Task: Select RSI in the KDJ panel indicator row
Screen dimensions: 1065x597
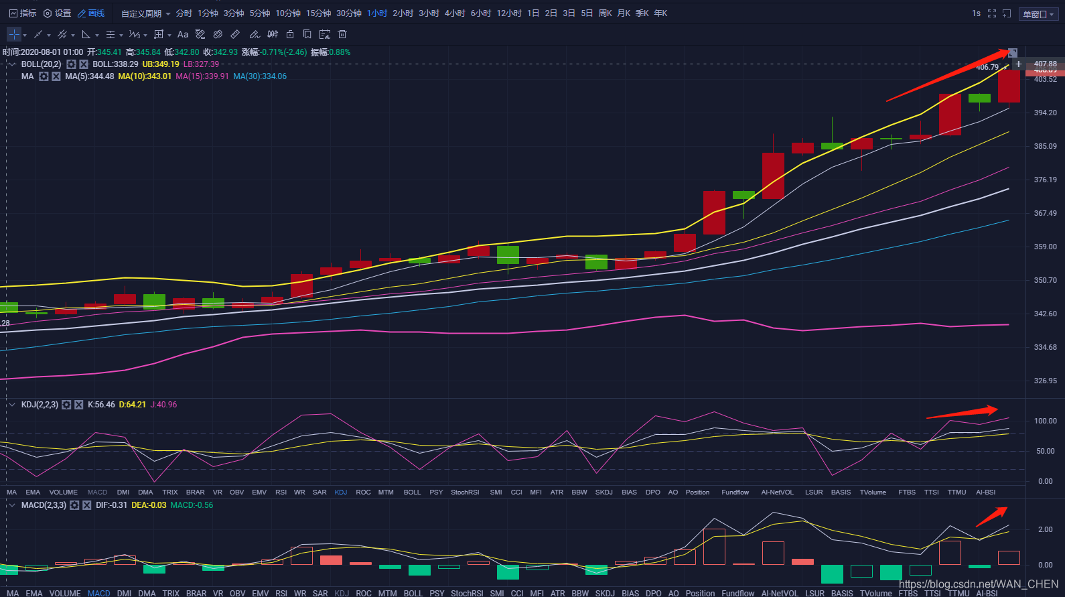Action: coord(281,492)
